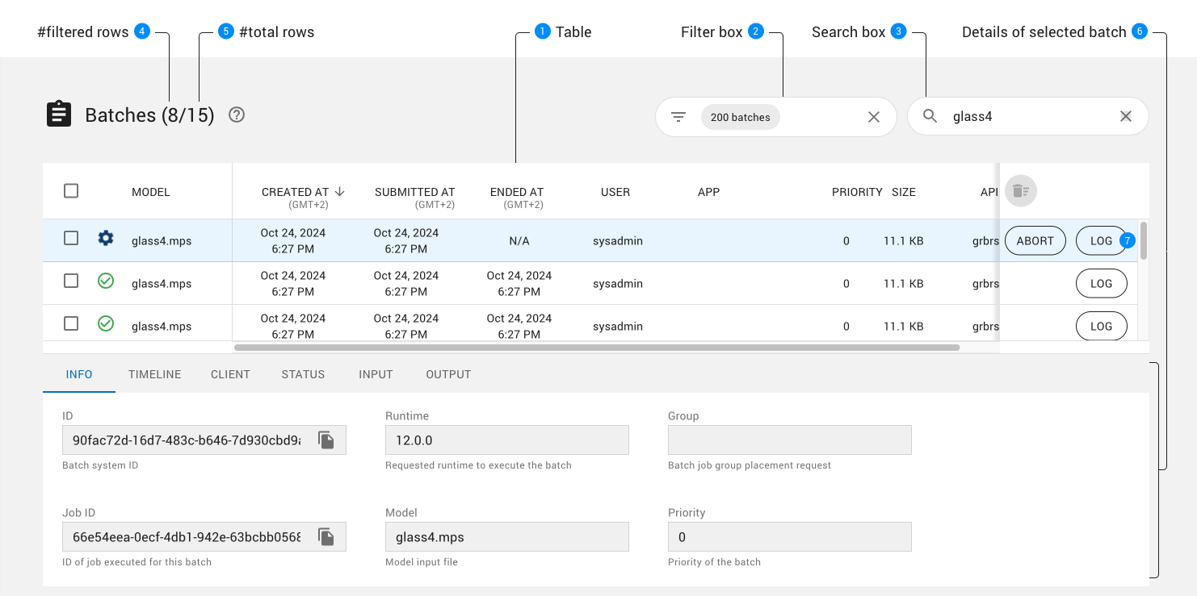The height and width of the screenshot is (596, 1197).
Task: Check the box for the second glass4.mps row
Action: (71, 281)
